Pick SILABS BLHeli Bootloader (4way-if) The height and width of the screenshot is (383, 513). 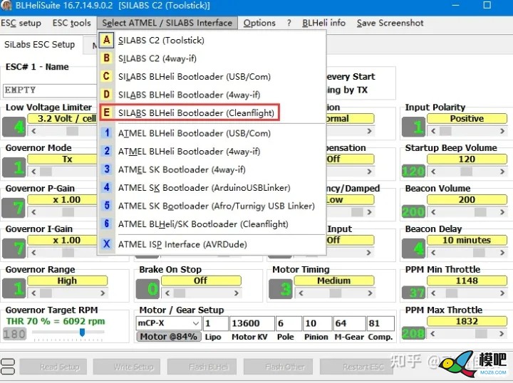tap(212, 95)
